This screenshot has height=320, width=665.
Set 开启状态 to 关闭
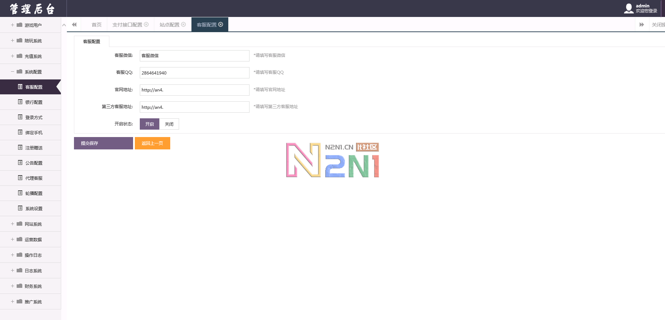pyautogui.click(x=169, y=124)
